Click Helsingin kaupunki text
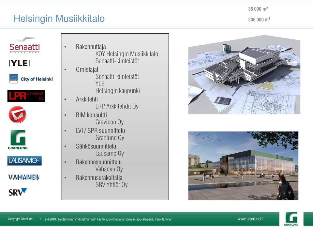This screenshot has height=229, width=313. coord(118,91)
